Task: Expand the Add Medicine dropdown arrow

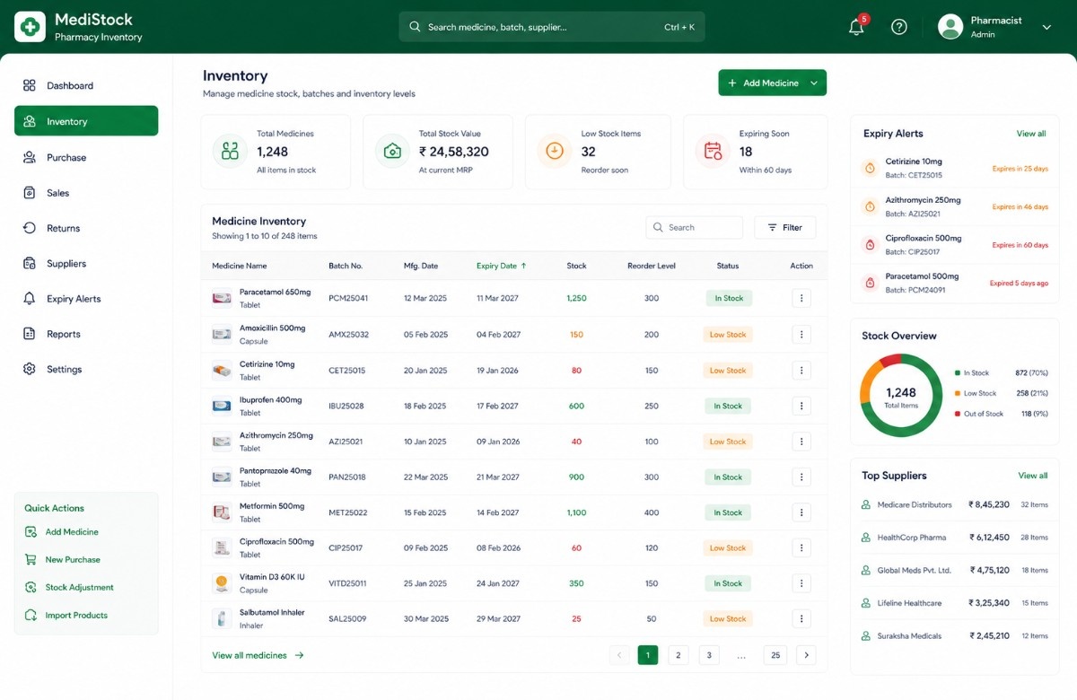Action: 814,83
